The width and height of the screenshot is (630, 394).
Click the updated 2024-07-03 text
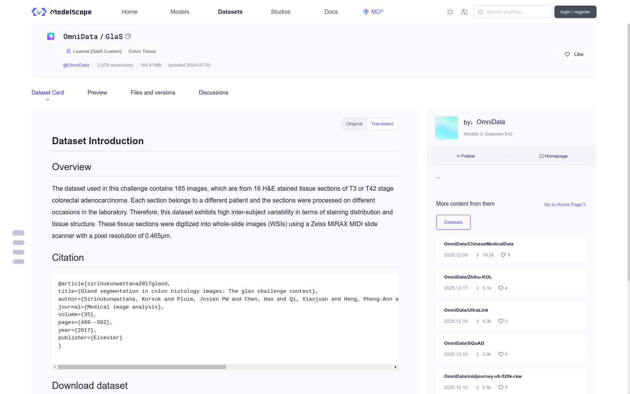(189, 65)
